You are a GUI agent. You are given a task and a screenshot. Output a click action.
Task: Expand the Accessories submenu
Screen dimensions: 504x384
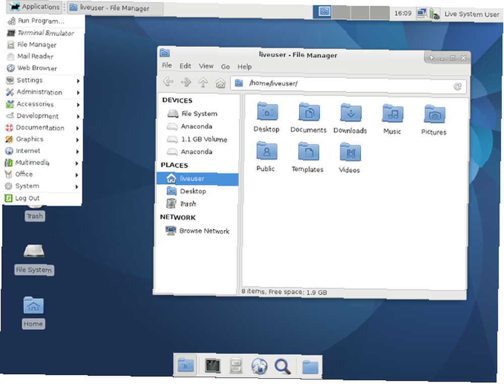pyautogui.click(x=42, y=104)
